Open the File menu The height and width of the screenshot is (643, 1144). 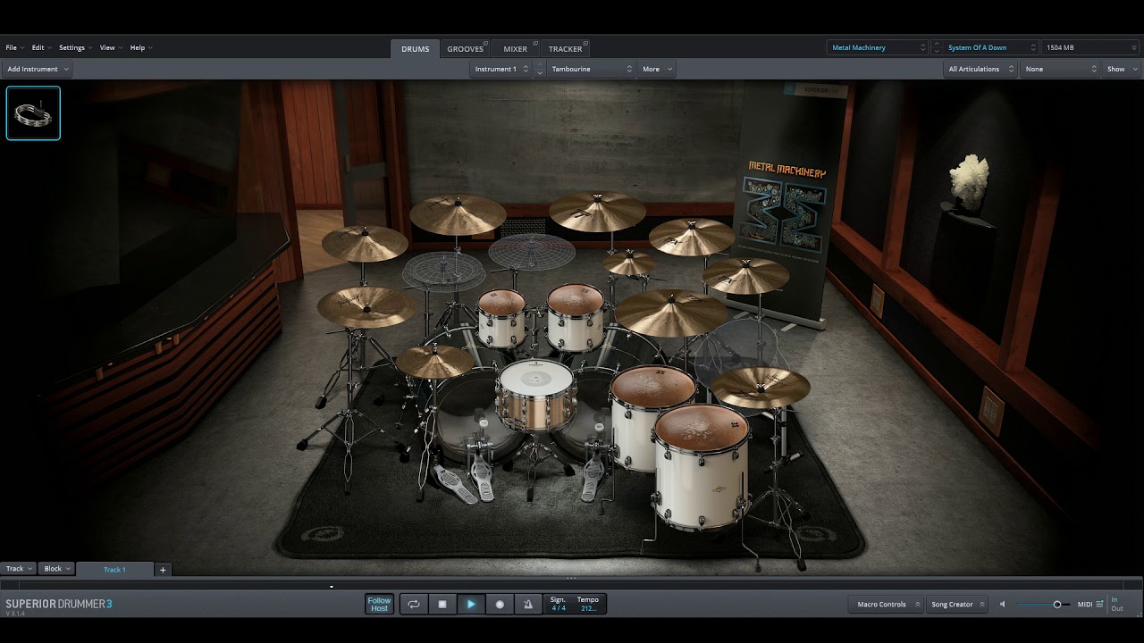tap(14, 47)
